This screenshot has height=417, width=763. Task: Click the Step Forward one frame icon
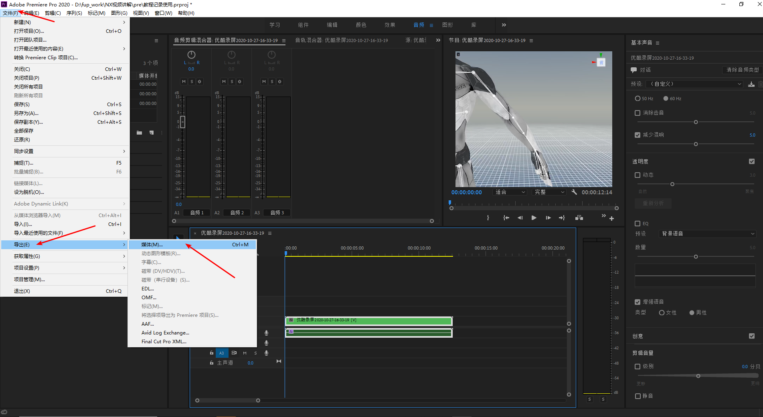pos(548,218)
